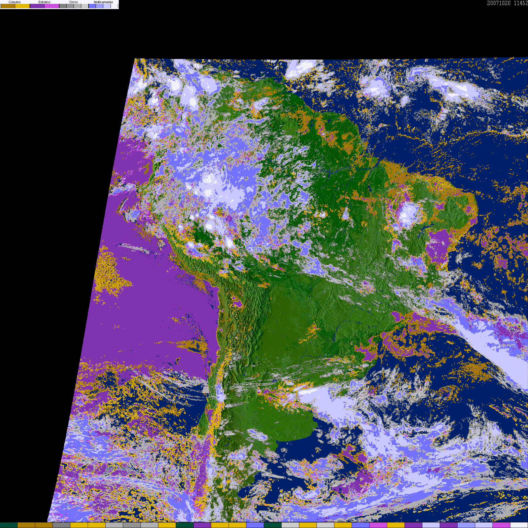Click the yellow Cúmulos legend swatch
Screen dimensions: 528x528
click(x=23, y=6)
